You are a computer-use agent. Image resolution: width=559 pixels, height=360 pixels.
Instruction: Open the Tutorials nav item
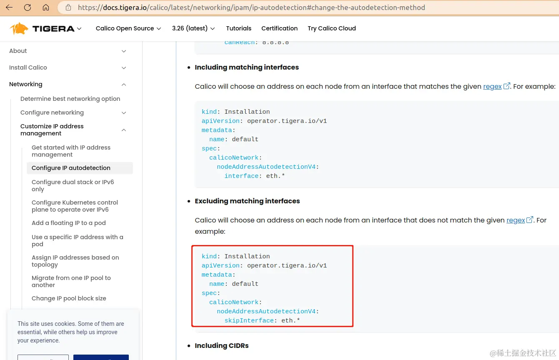(239, 28)
